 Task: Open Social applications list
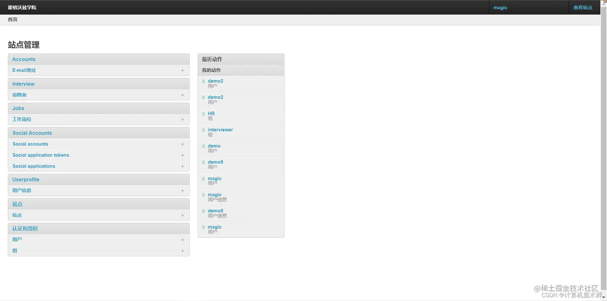tap(34, 166)
